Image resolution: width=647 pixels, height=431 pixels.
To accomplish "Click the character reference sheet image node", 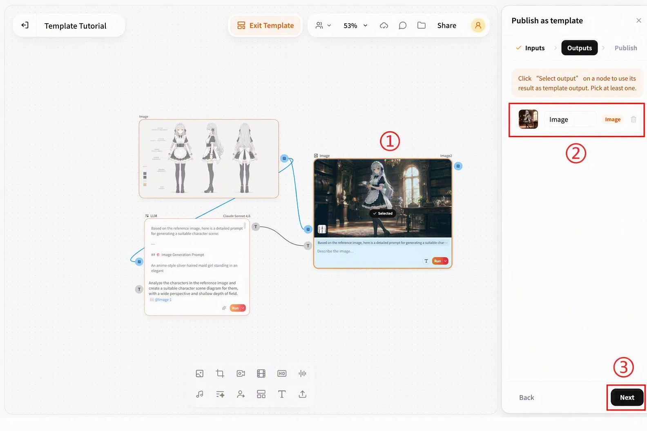I will [x=209, y=159].
